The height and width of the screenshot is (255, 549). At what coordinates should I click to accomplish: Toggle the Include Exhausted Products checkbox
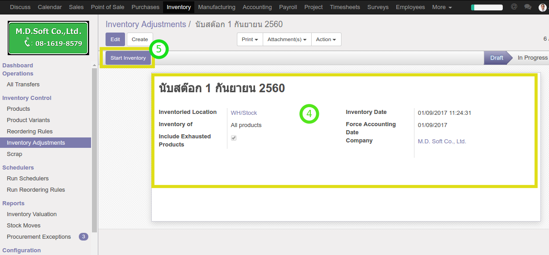click(x=234, y=138)
